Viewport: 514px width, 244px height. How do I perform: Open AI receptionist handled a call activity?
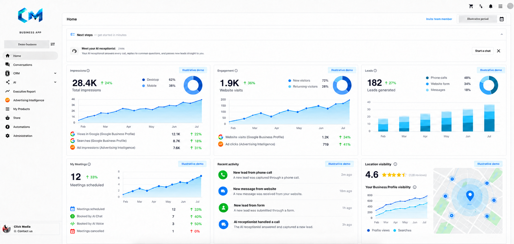click(x=285, y=224)
